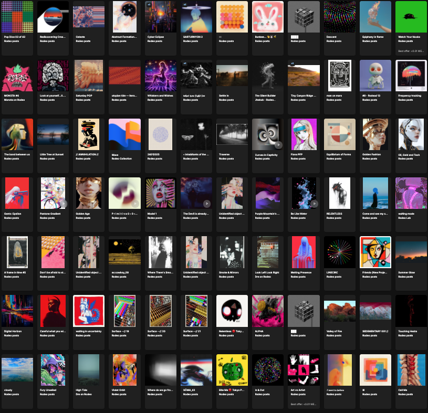This screenshot has width=428, height=413.
Task: Open the Bite Me green apple artwork
Action: (x=232, y=370)
